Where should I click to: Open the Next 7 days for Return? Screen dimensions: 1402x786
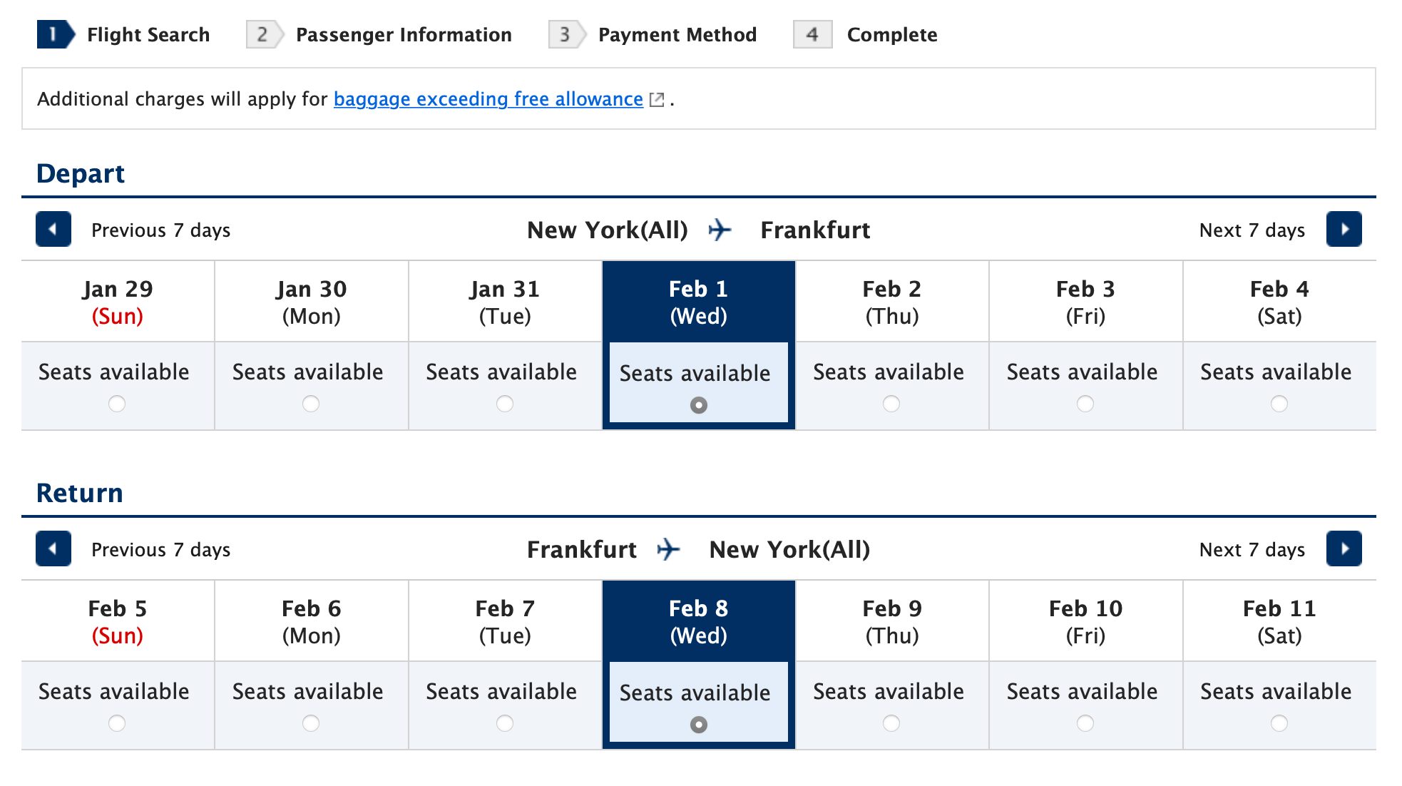[x=1252, y=549]
